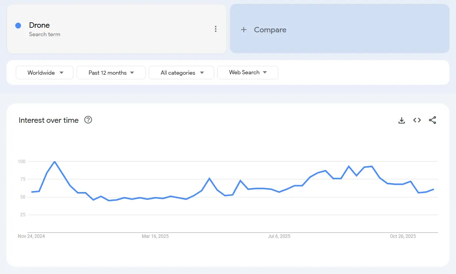Open the embed code for the trends chart

pyautogui.click(x=417, y=120)
